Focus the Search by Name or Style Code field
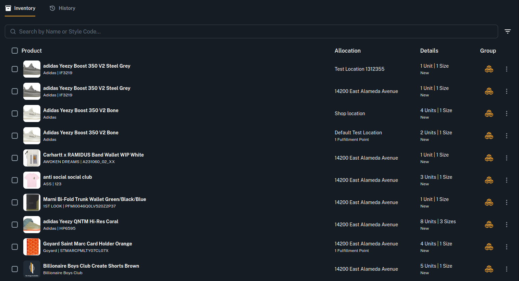The image size is (519, 281). pos(251,31)
